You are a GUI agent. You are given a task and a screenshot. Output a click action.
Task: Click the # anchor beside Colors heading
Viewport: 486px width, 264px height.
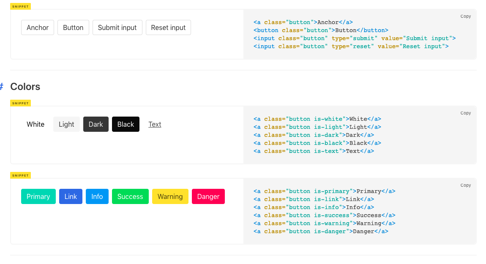click(x=2, y=87)
